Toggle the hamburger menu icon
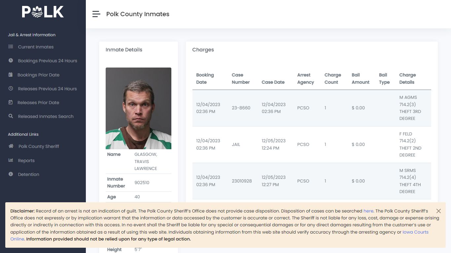The width and height of the screenshot is (451, 253). 96,14
